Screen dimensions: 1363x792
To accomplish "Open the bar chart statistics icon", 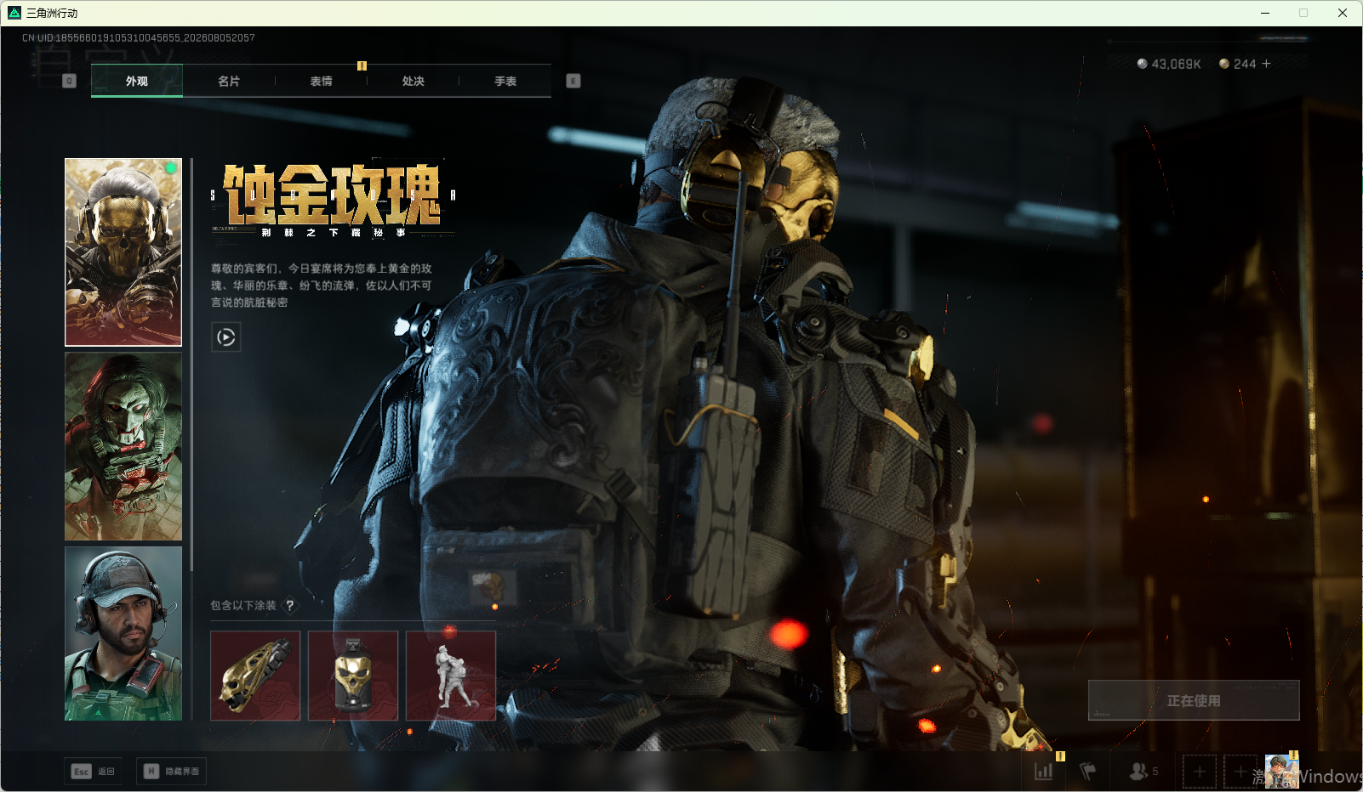I will pos(1044,772).
